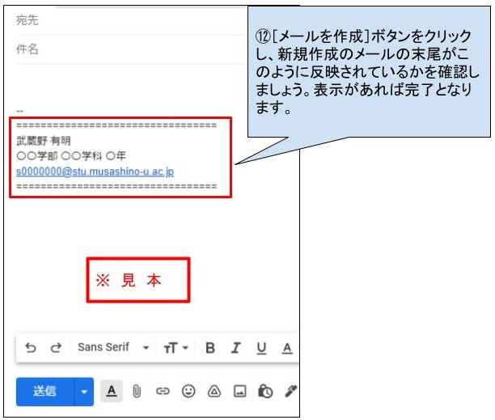Open the emoji picker
The height and width of the screenshot is (420, 495).
click(188, 391)
